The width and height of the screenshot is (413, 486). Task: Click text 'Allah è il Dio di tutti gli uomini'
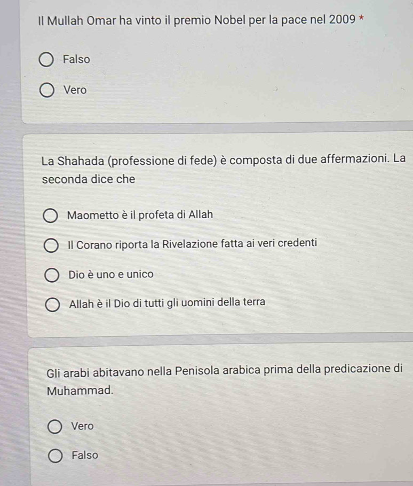pyautogui.click(x=142, y=303)
